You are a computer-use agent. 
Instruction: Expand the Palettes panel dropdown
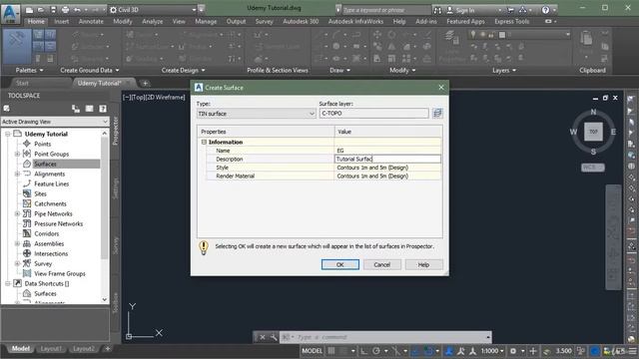[x=29, y=70]
